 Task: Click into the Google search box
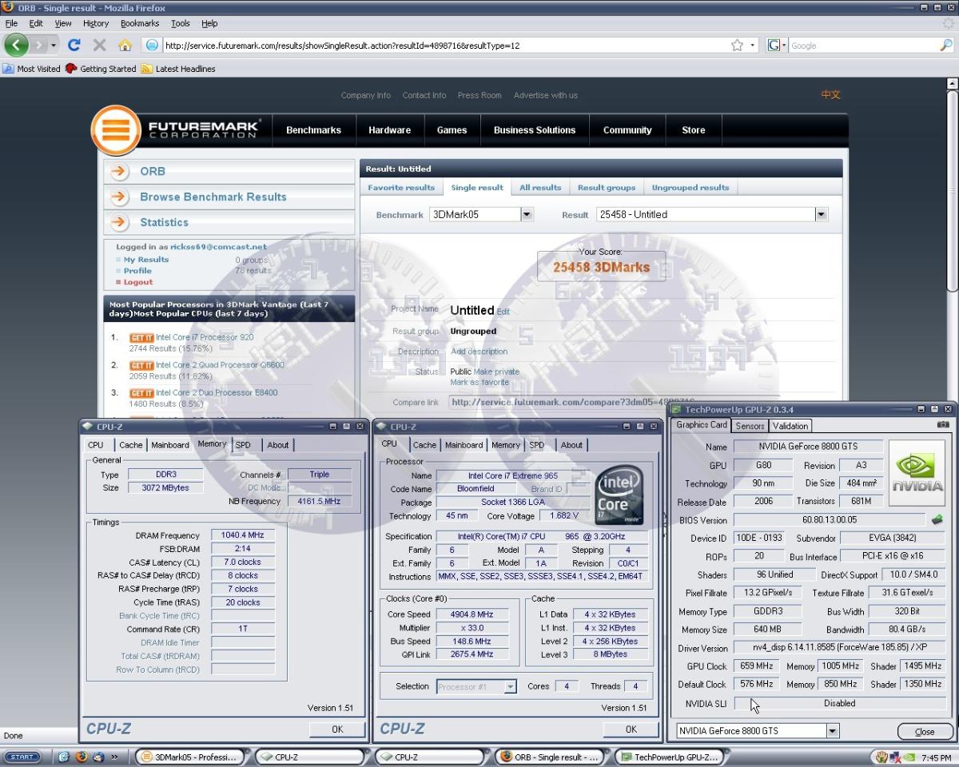tap(863, 46)
